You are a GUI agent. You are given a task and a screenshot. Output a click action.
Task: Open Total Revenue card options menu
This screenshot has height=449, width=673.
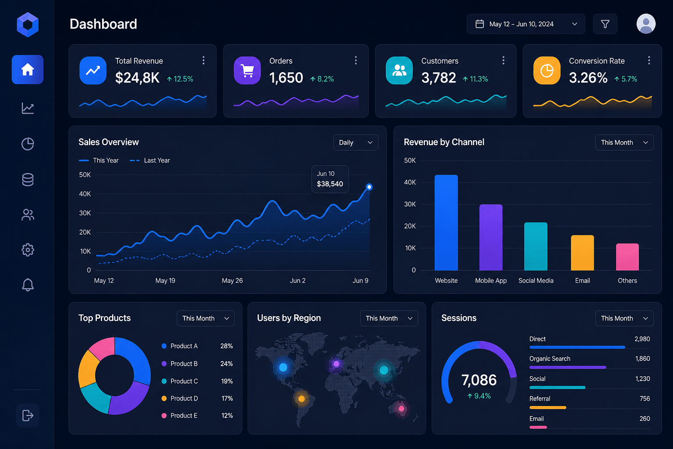tap(203, 61)
